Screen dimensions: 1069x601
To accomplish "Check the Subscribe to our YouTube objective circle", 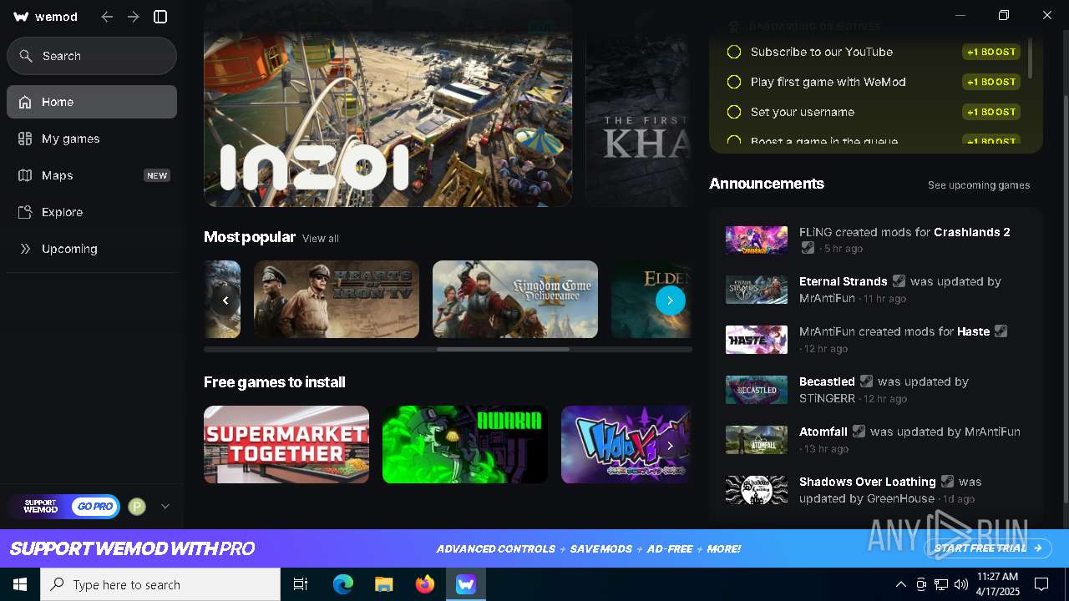I will point(734,52).
